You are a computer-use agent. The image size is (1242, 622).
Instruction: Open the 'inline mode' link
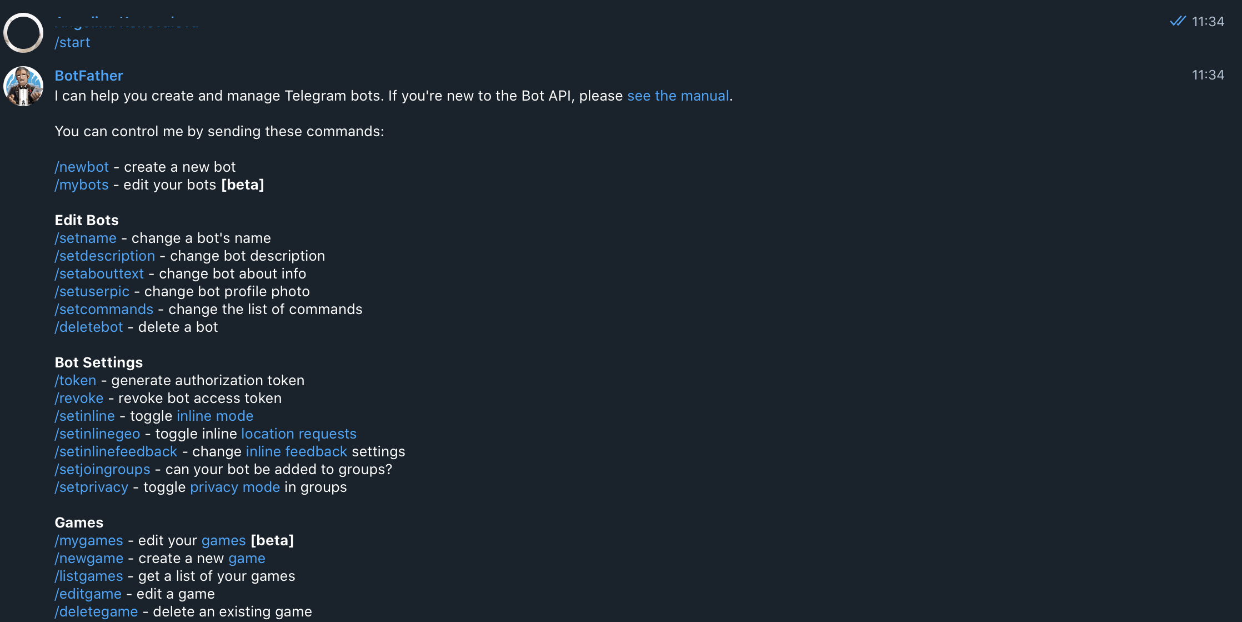pos(215,416)
